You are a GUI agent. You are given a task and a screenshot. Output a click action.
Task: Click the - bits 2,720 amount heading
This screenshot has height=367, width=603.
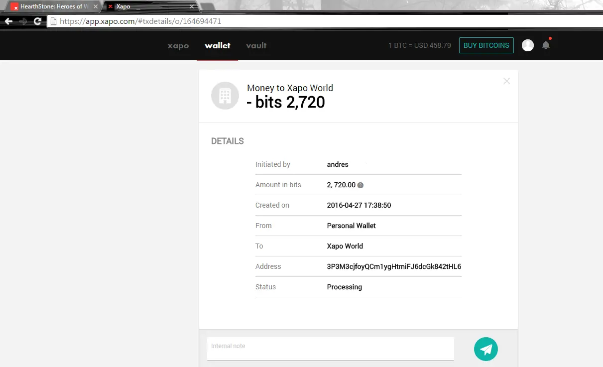[286, 102]
